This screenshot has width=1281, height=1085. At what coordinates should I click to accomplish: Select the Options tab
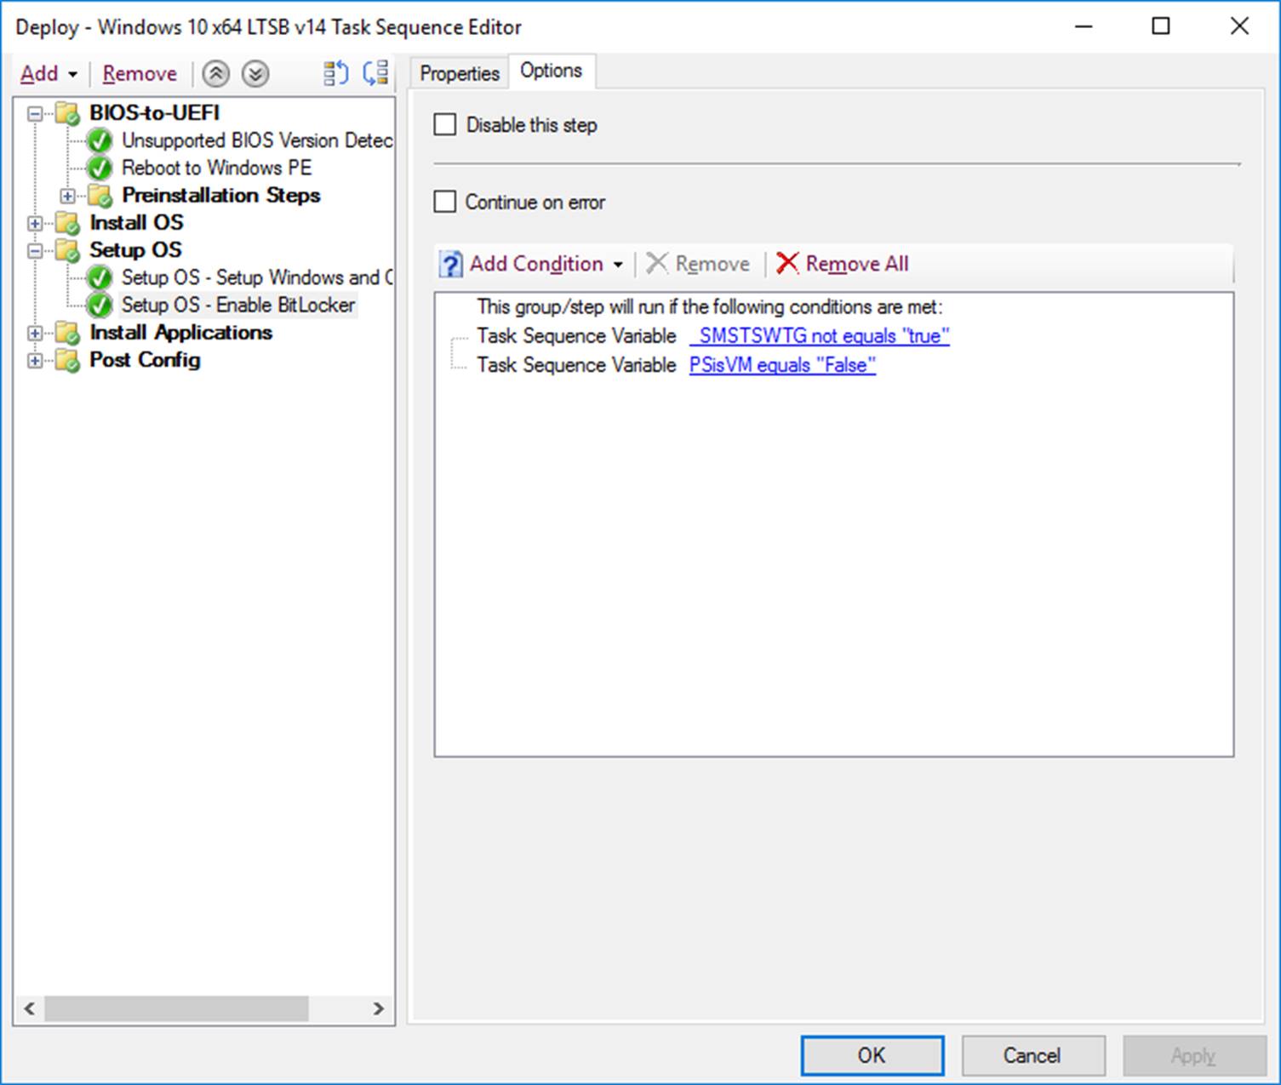point(552,71)
